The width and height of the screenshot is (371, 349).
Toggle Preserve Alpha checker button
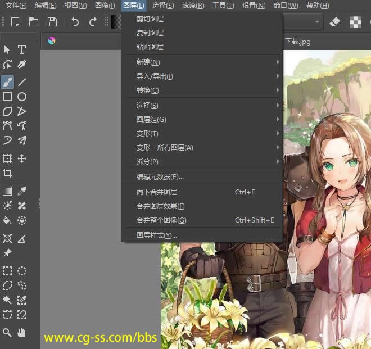355,22
